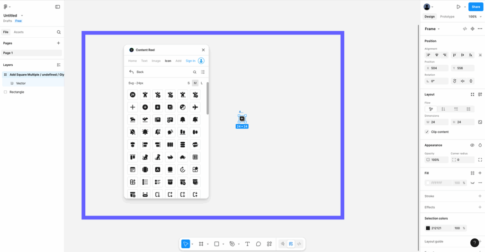Open Dev Mode code icon beside Frame
The image size is (485, 252).
click(465, 29)
